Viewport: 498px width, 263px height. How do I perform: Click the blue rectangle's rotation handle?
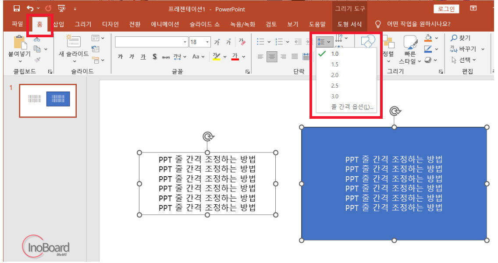pyautogui.click(x=395, y=111)
